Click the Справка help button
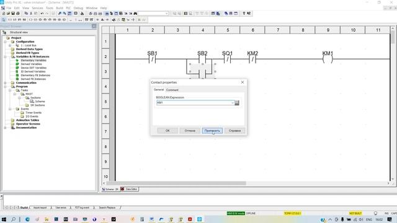Image resolution: width=397 pixels, height=223 pixels. point(234,131)
